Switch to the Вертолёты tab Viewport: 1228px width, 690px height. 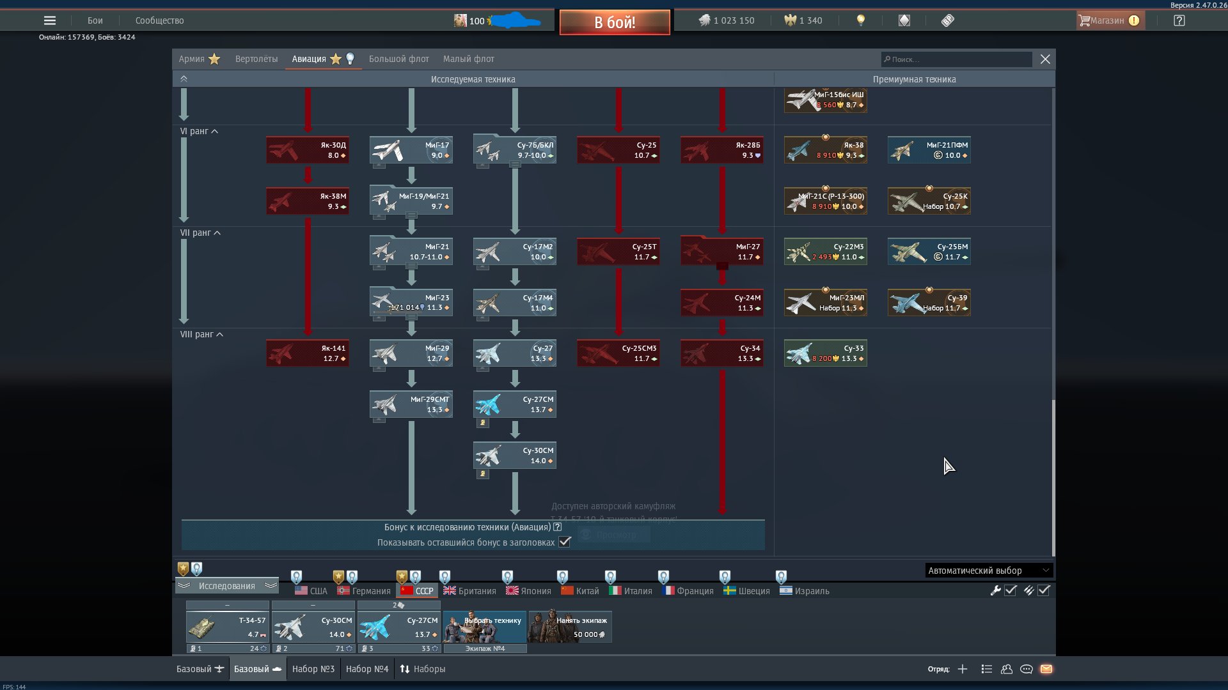point(256,59)
